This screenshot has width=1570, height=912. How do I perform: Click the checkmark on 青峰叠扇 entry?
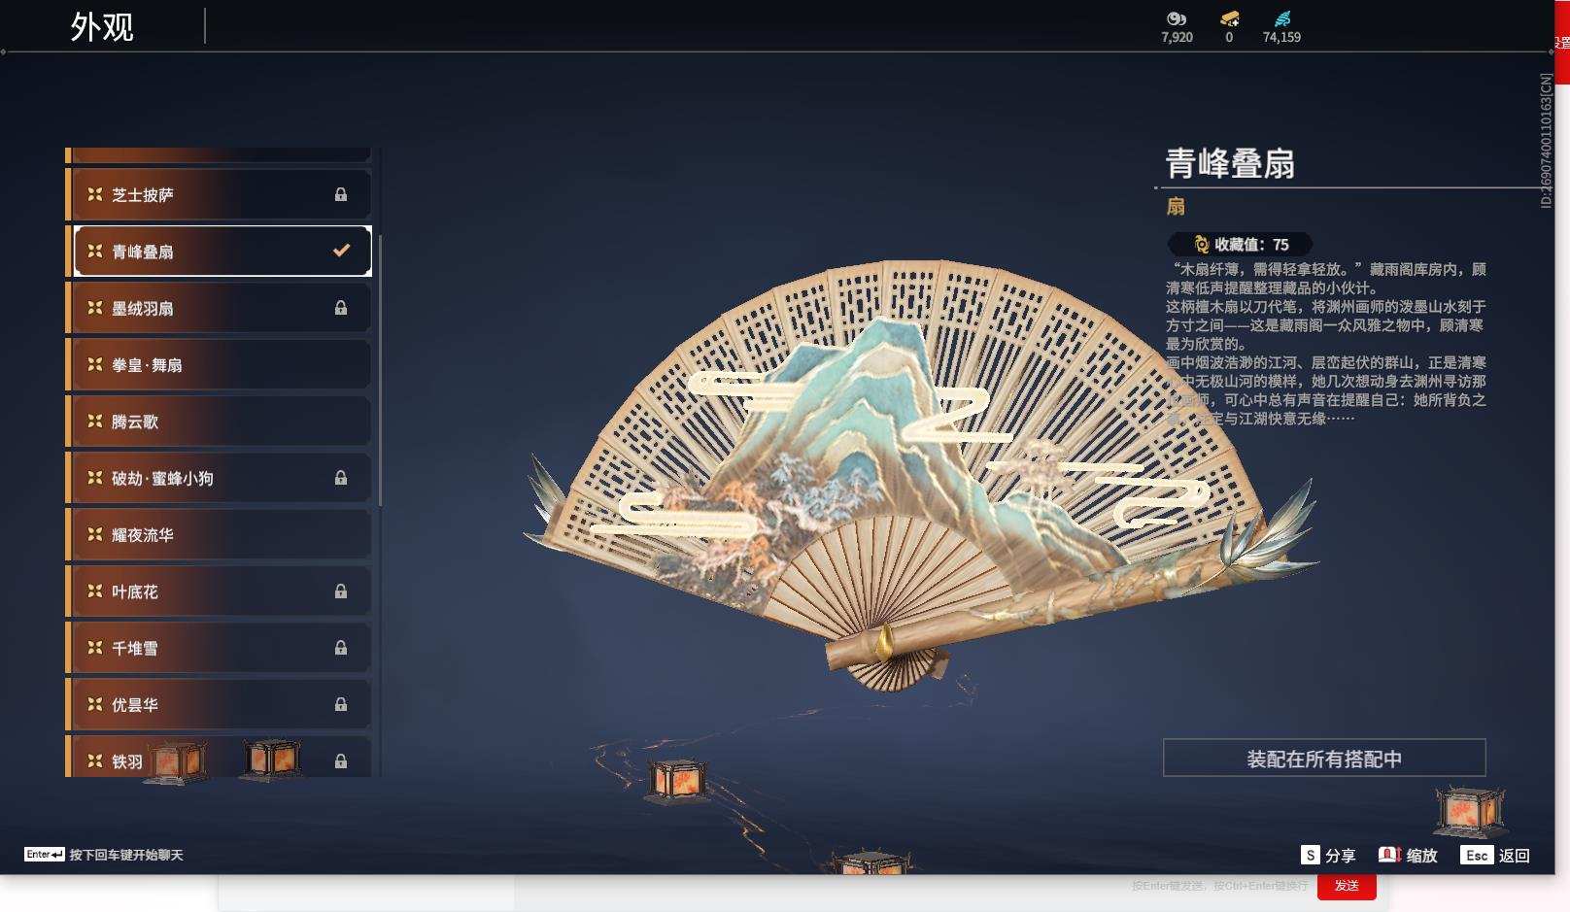340,251
